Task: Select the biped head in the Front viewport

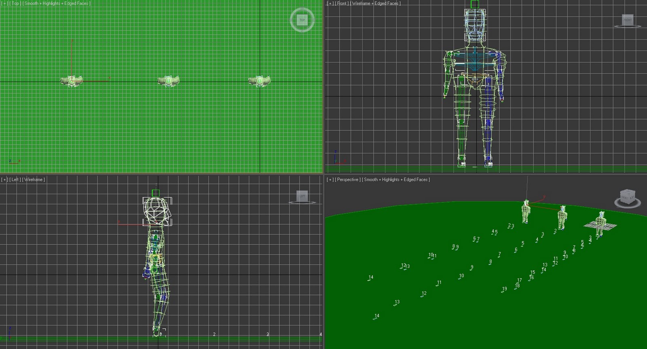Action: [x=475, y=25]
